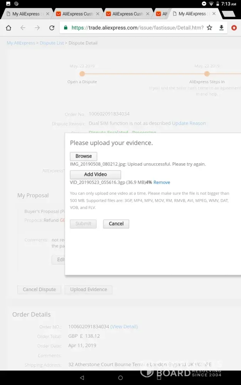Open Dispute List breadcrumb link

coord(52,43)
